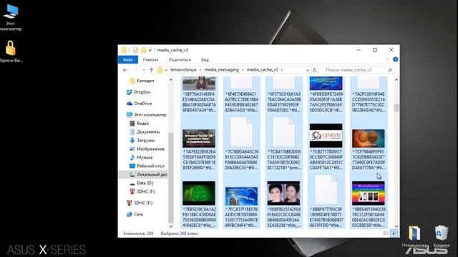
Task: Select Видео in navigation pane
Action: [x=140, y=124]
